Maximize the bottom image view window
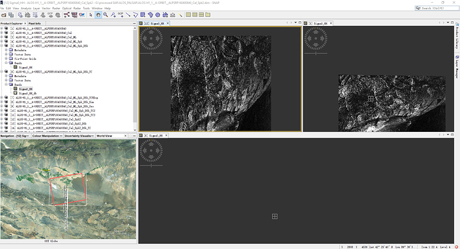The image size is (460, 249). 452,134
